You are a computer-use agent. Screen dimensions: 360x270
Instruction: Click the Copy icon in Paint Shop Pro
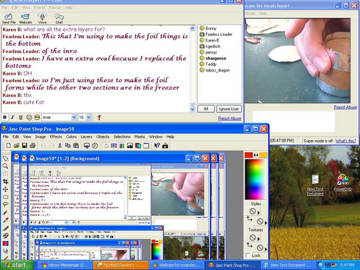[67, 145]
